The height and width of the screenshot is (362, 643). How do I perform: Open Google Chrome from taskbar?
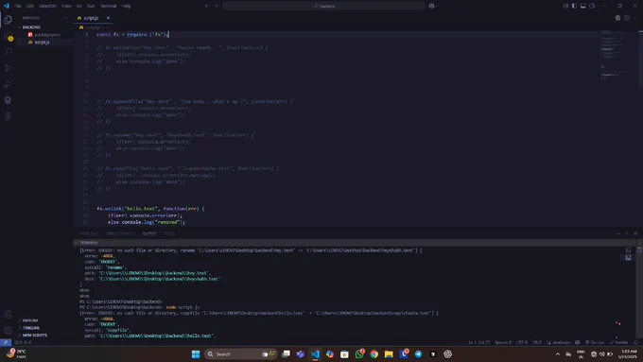(x=374, y=354)
